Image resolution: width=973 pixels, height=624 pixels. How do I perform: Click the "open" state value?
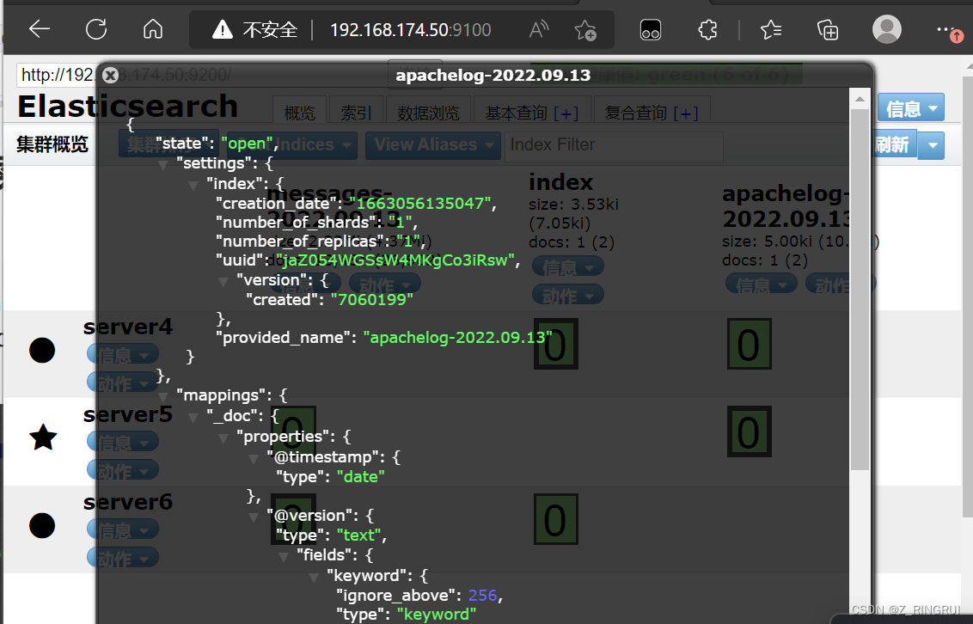click(247, 144)
